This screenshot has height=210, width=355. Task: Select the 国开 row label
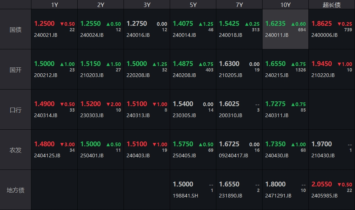point(16,70)
